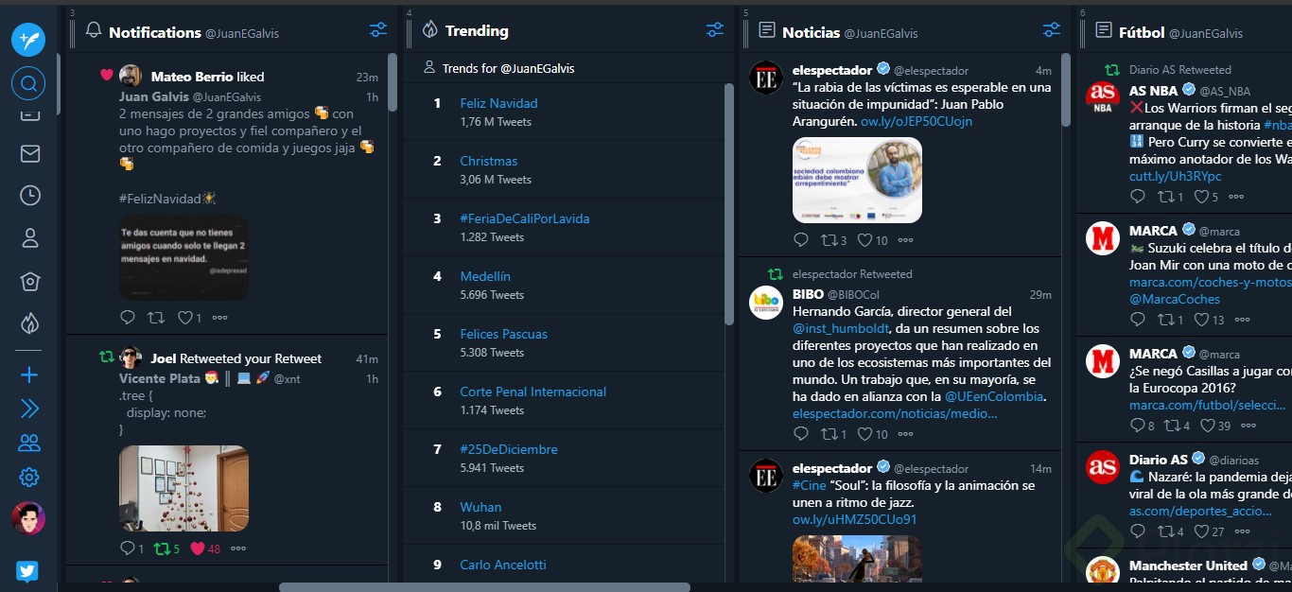Open filter options for the Trending column
The height and width of the screenshot is (592, 1292).
tap(714, 30)
